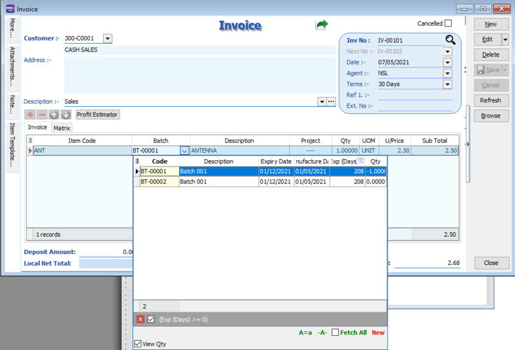Uncheck the View Qty checkbox

138,344
